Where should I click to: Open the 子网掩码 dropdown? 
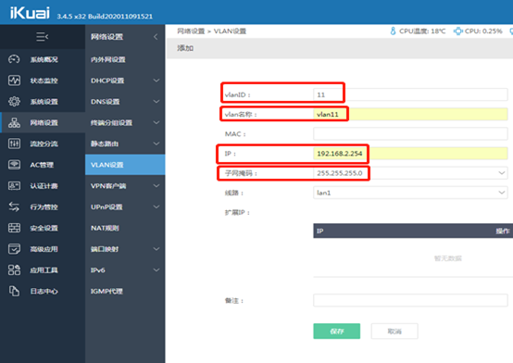pos(410,173)
